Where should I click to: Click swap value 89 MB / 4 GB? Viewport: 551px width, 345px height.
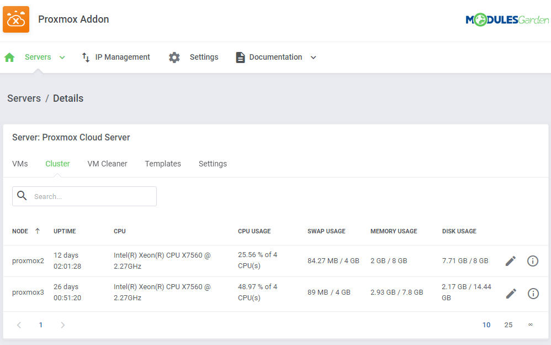click(329, 292)
